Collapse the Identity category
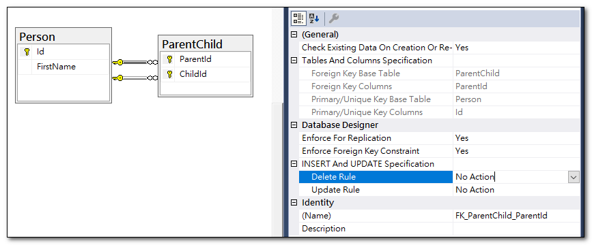The width and height of the screenshot is (592, 245). click(x=294, y=203)
